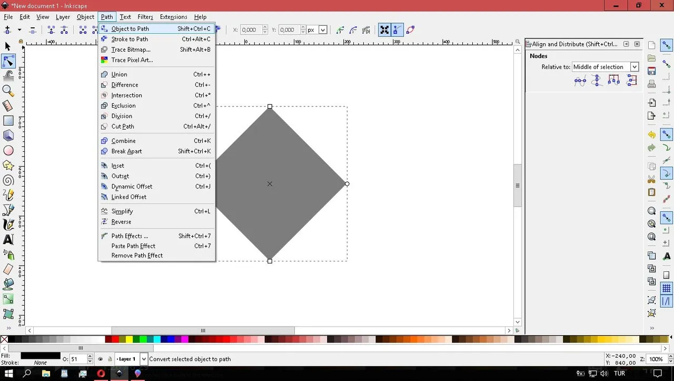674x381 pixels.
Task: Expand more commands toolbar chevron
Action: (x=652, y=328)
